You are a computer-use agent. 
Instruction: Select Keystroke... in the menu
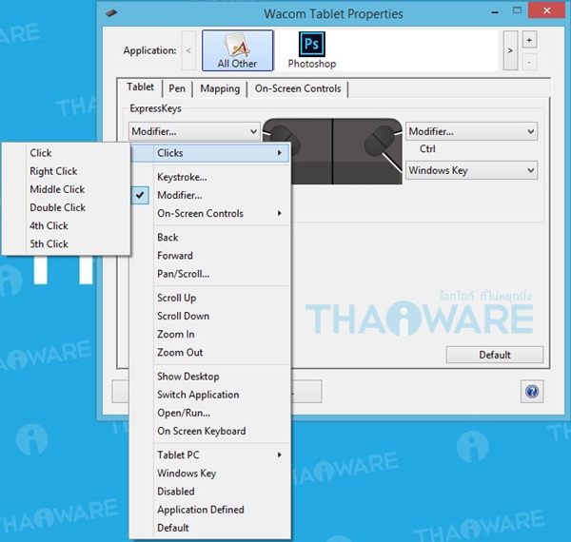pos(209,177)
